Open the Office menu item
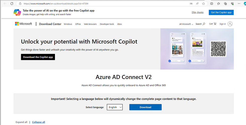The width and height of the screenshot is (246, 125). (78, 24)
